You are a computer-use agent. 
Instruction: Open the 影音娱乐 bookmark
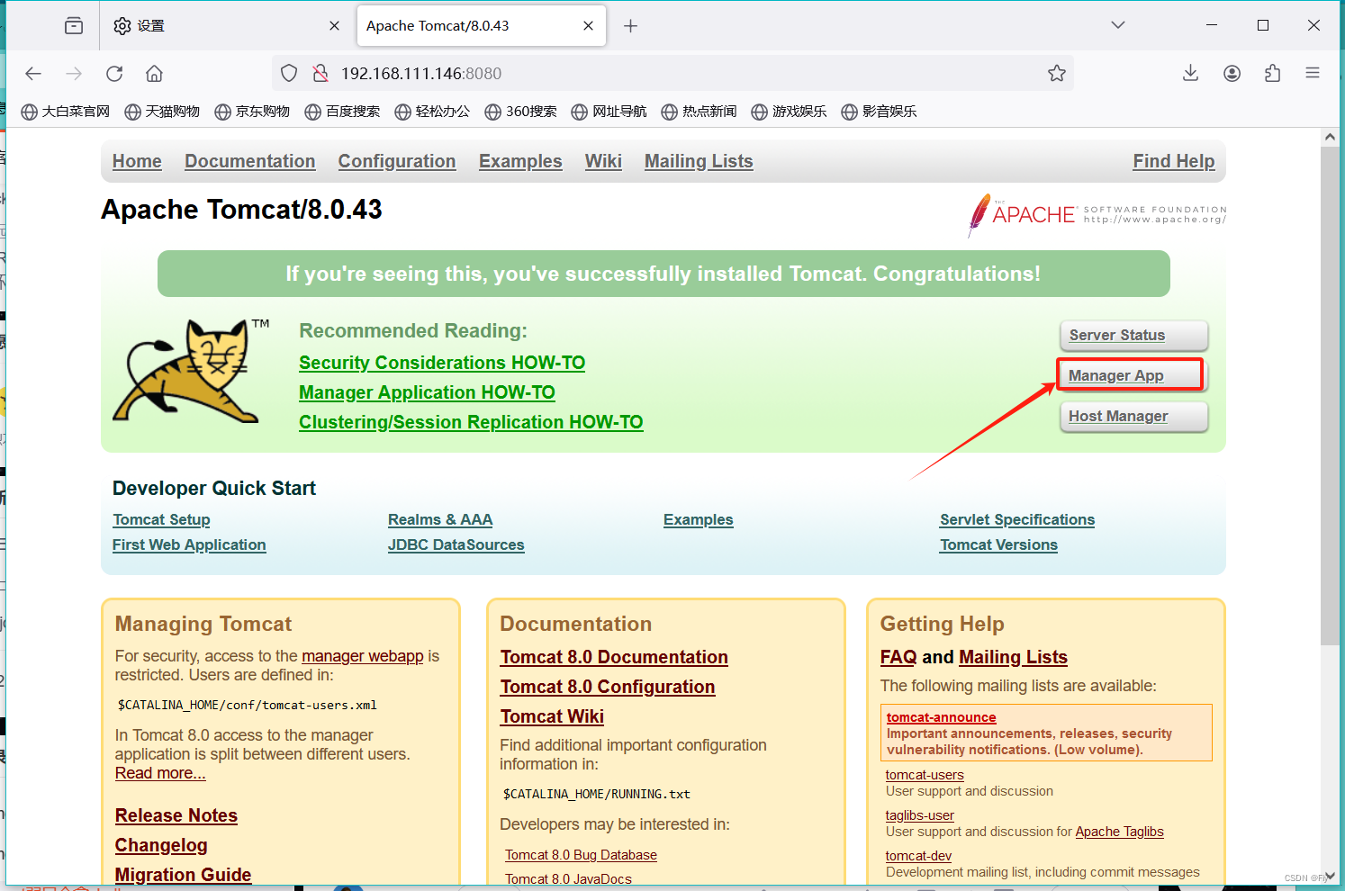pos(879,112)
